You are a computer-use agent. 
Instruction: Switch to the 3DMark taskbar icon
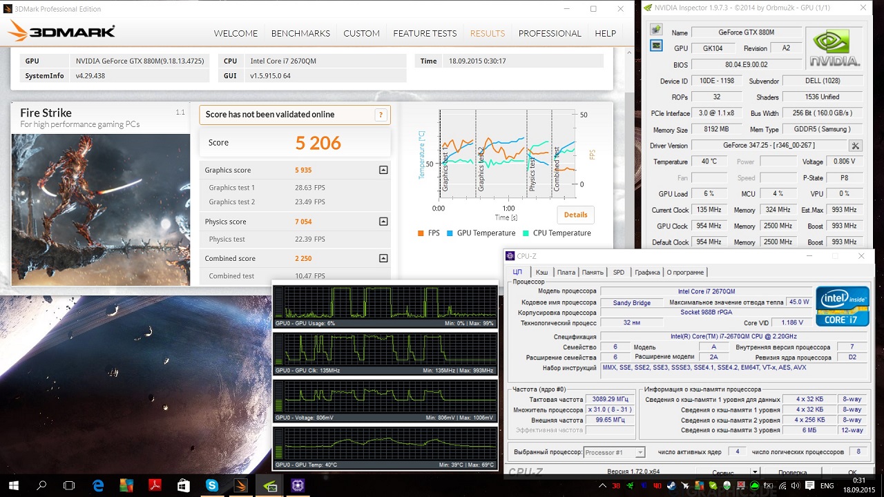coord(240,485)
